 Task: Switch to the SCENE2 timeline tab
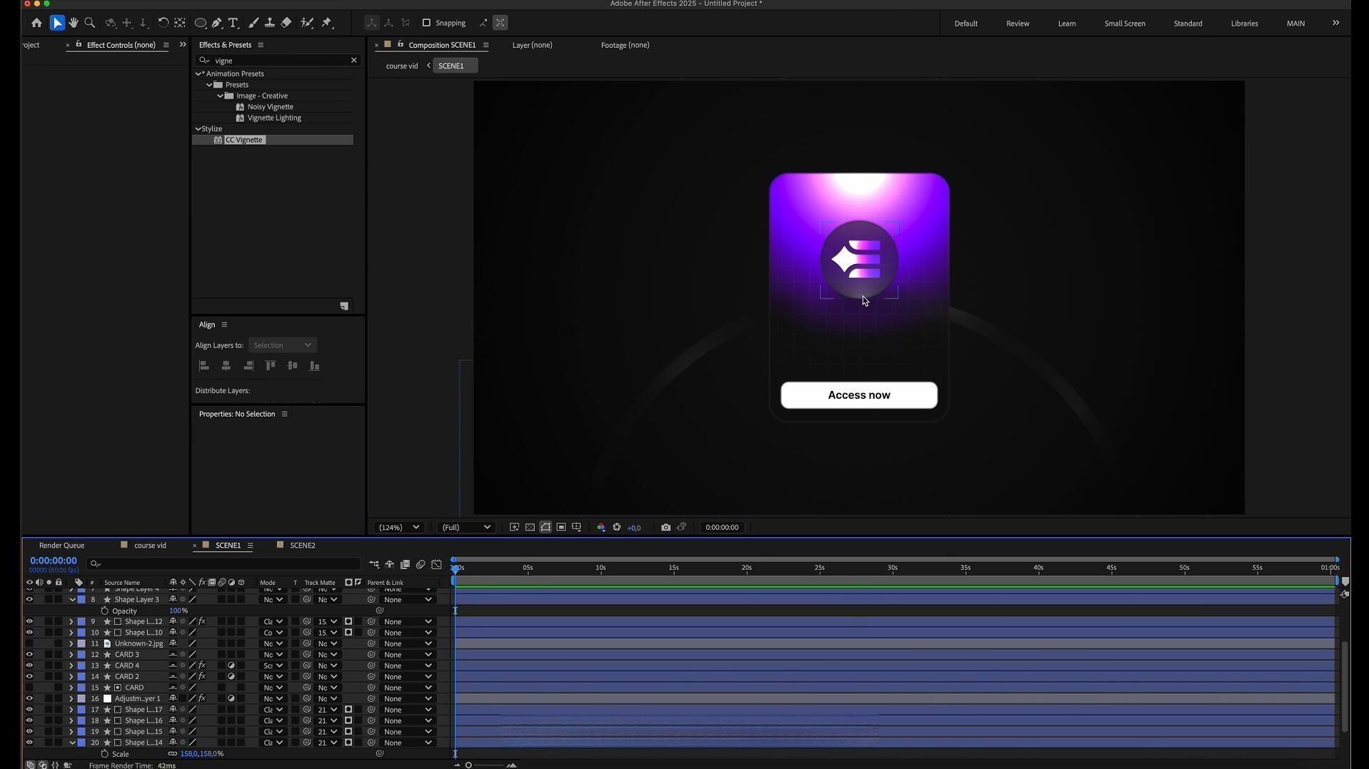[302, 545]
